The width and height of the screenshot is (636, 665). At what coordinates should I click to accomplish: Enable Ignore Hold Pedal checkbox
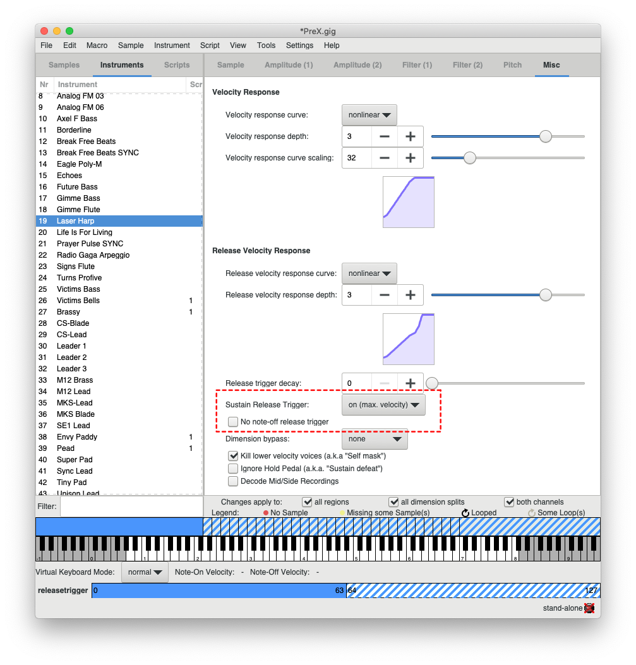233,469
